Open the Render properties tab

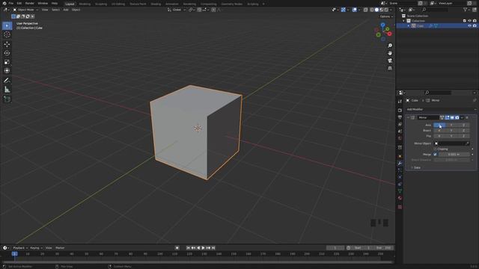400,111
